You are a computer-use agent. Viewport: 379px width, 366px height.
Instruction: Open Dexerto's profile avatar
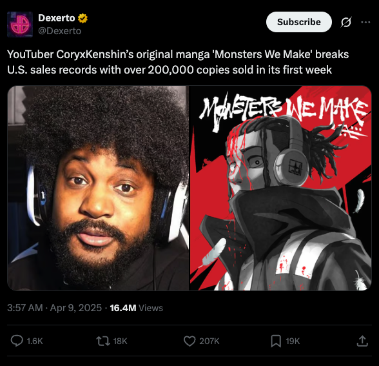pyautogui.click(x=20, y=25)
